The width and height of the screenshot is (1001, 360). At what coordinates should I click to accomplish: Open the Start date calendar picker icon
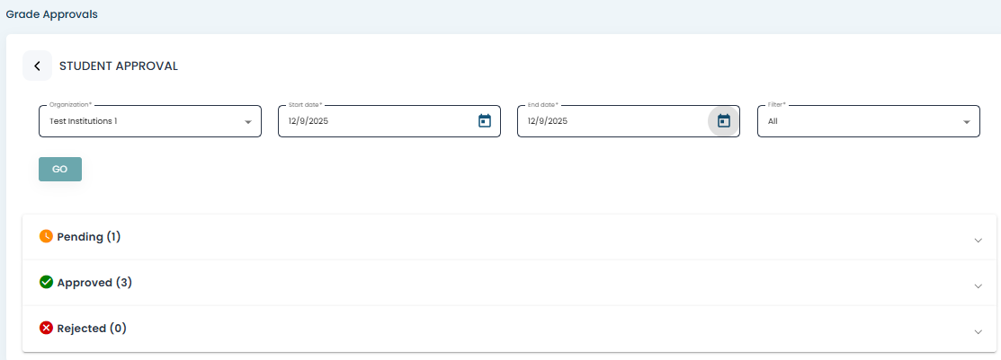point(484,121)
